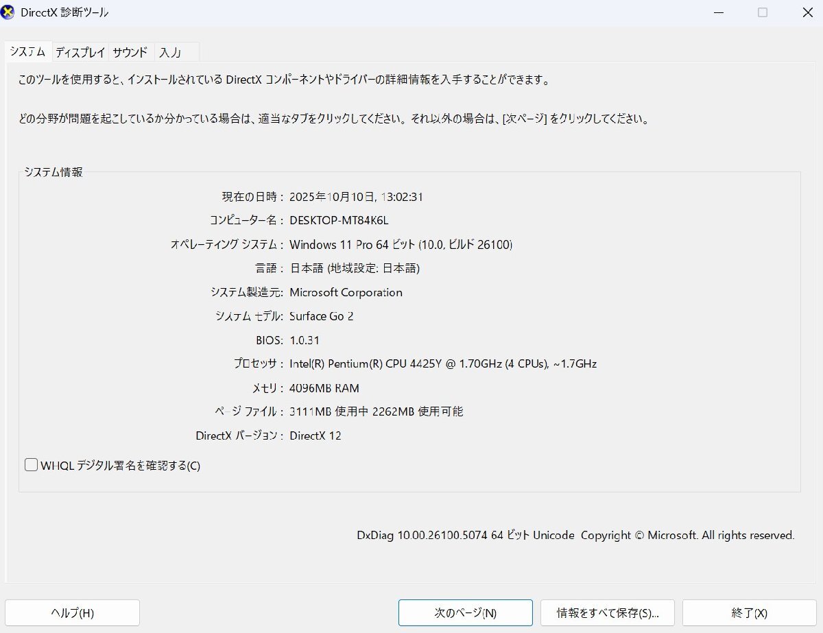Select the Surface Go 2 model text
This screenshot has width=823, height=633.
pyautogui.click(x=321, y=316)
